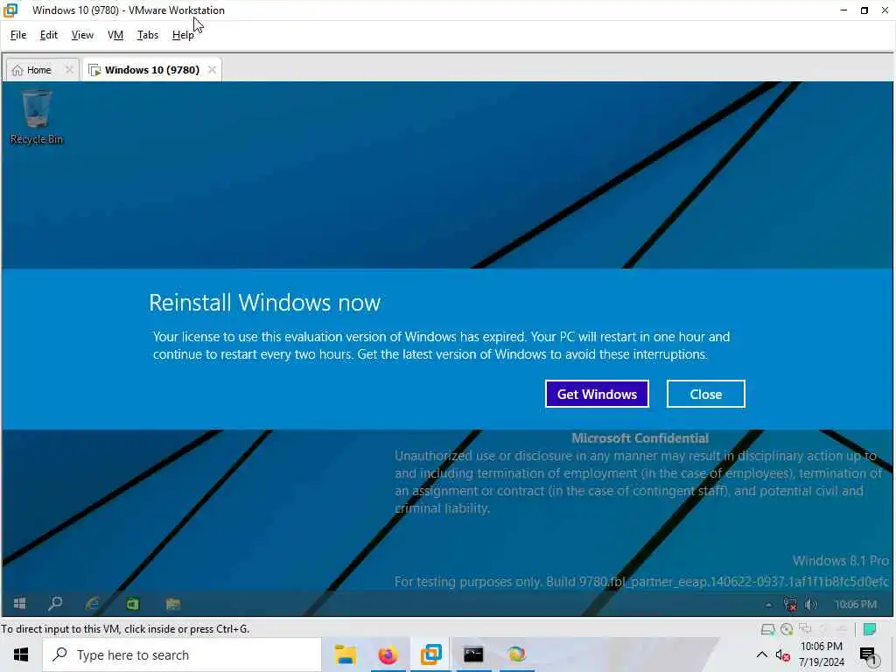Open the green Store icon in guest taskbar

coord(133,604)
